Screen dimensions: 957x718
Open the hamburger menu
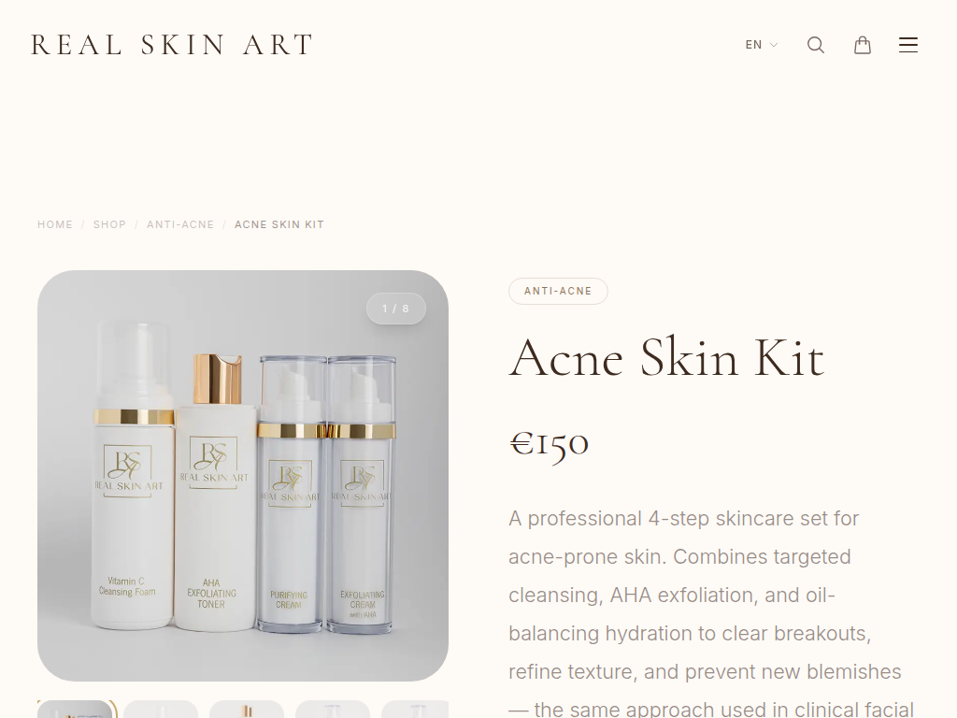coord(908,45)
